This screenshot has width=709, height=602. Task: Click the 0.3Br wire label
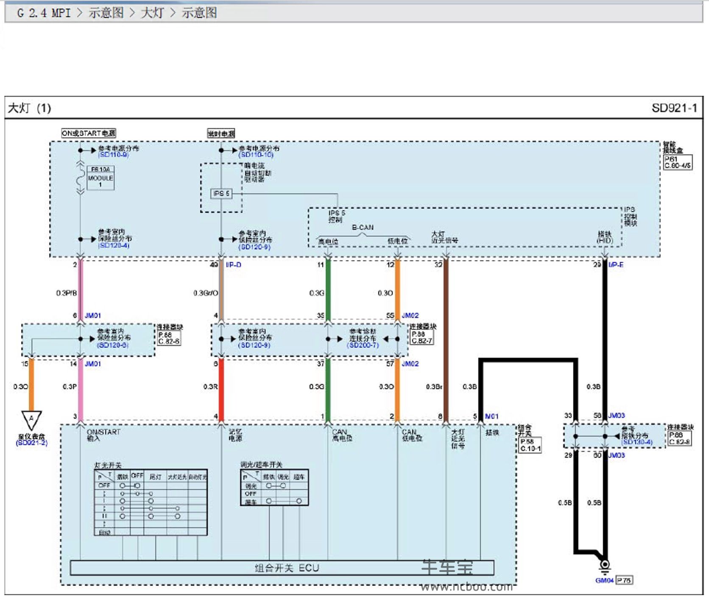pyautogui.click(x=434, y=387)
